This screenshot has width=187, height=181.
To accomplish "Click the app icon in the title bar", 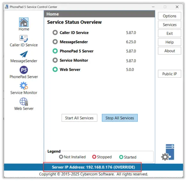I will tap(7, 7).
